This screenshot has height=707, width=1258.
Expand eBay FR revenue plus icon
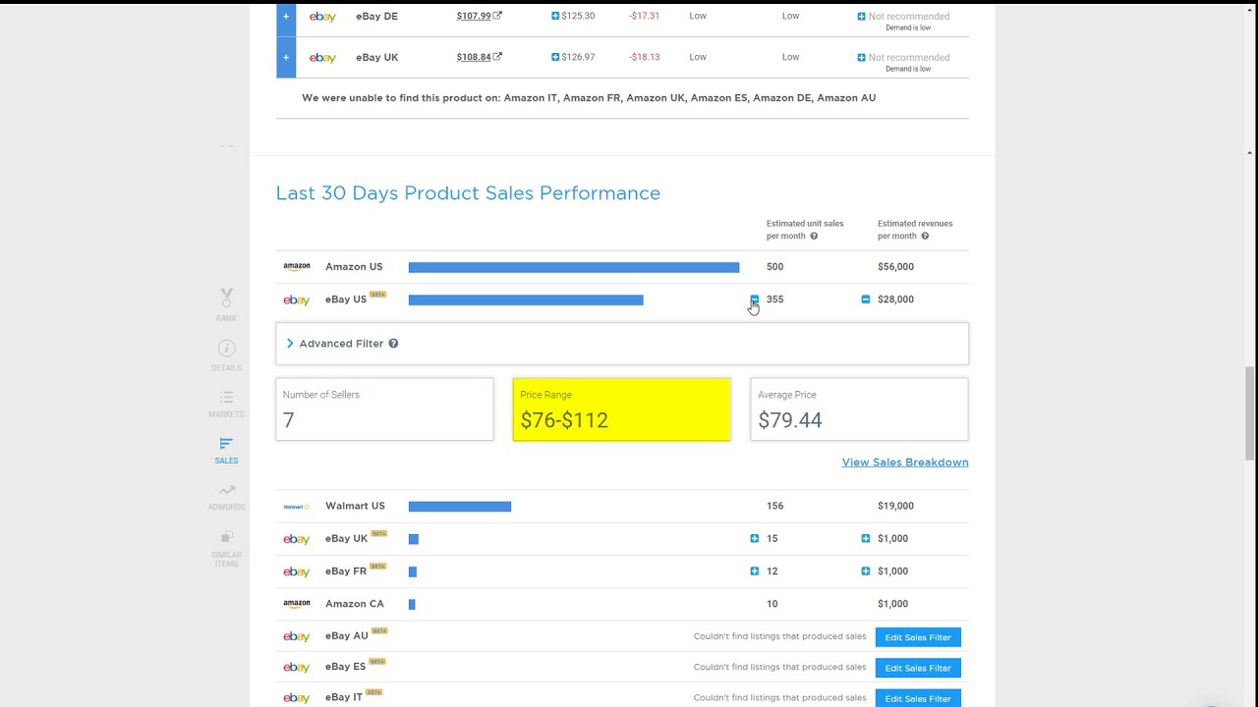point(866,571)
